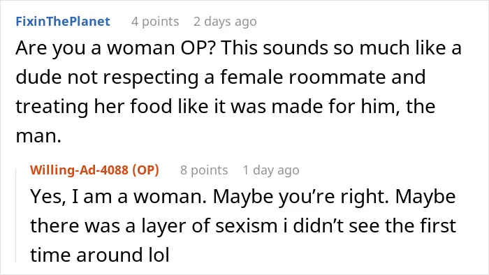Open the "2 days ago" timestamp permalink
489x275 pixels.
click(225, 22)
